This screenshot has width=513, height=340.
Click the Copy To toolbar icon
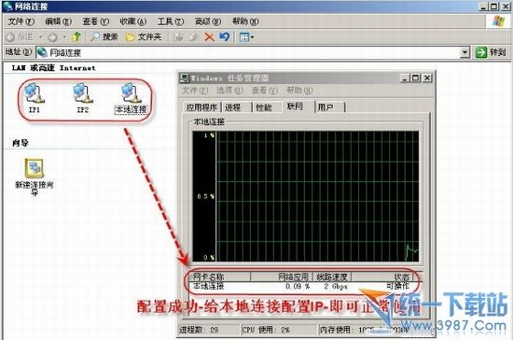194,37
